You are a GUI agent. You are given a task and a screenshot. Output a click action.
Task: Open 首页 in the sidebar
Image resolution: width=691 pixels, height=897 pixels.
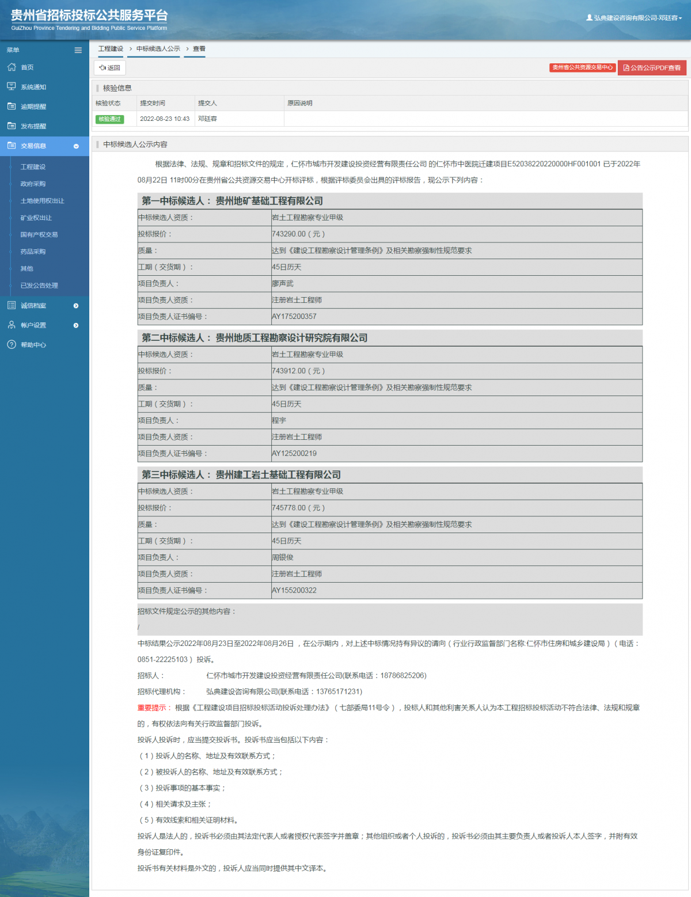point(27,67)
